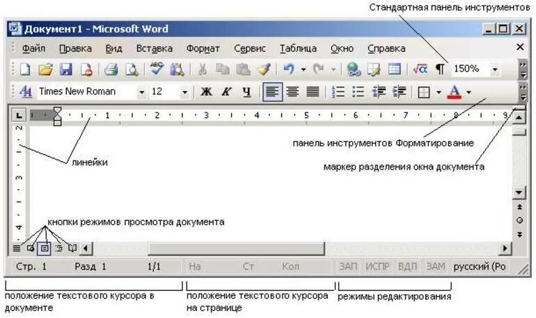Insert a hyperlink using the globe icon

(354, 69)
